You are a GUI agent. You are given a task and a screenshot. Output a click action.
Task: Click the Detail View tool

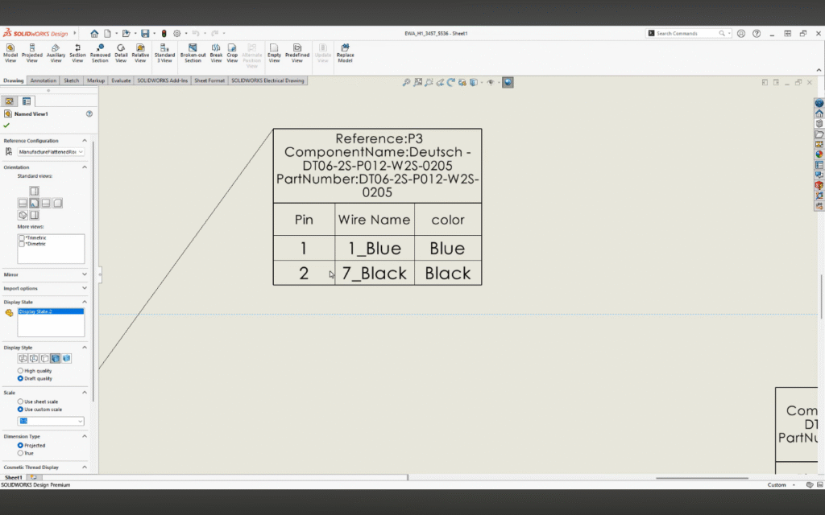pyautogui.click(x=121, y=53)
